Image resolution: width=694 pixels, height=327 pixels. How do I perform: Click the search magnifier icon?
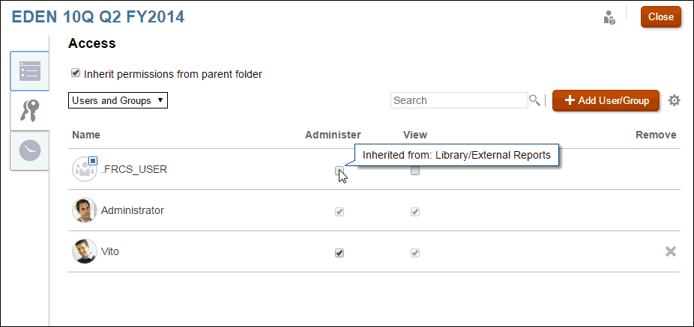[534, 100]
